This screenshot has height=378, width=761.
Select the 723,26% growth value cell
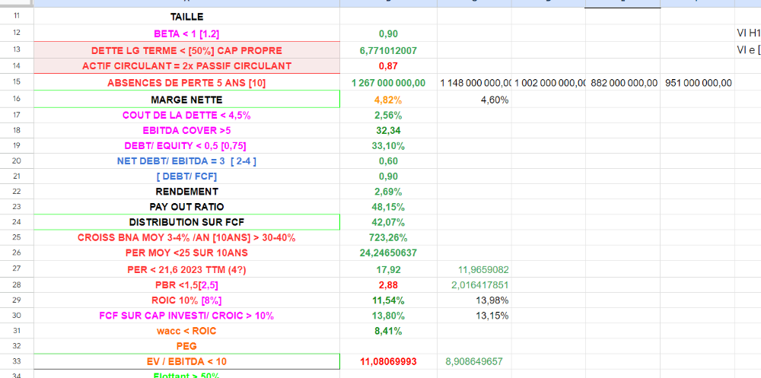click(x=388, y=237)
